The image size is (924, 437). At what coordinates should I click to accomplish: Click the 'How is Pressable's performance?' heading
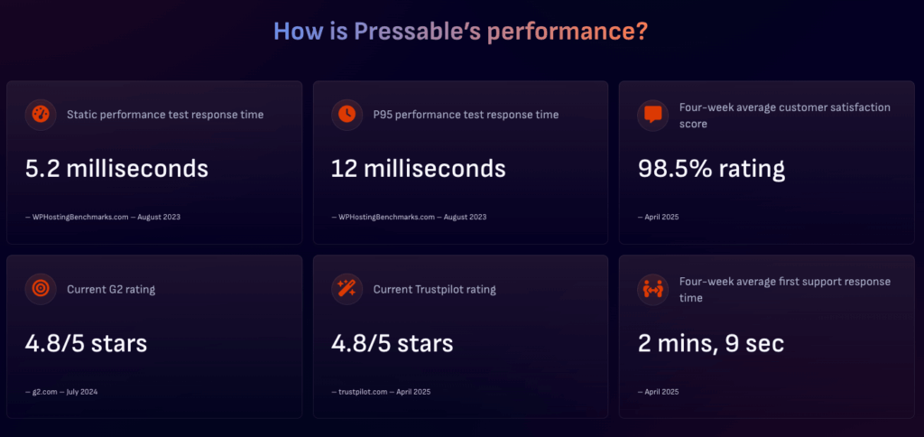pos(460,33)
